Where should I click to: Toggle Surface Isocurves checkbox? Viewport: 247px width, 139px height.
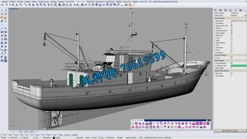[x=232, y=30]
